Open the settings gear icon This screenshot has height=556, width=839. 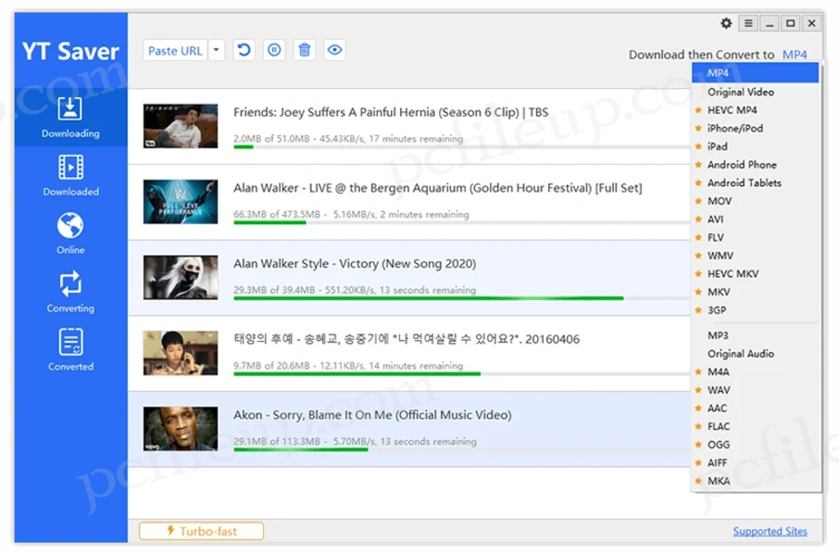[x=726, y=23]
